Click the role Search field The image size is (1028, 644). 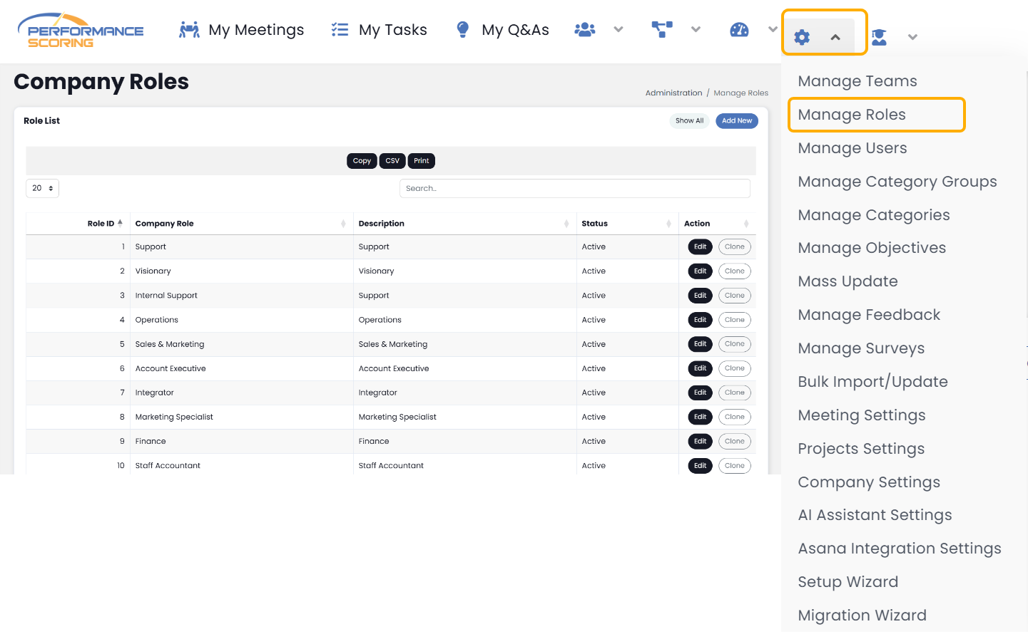574,189
